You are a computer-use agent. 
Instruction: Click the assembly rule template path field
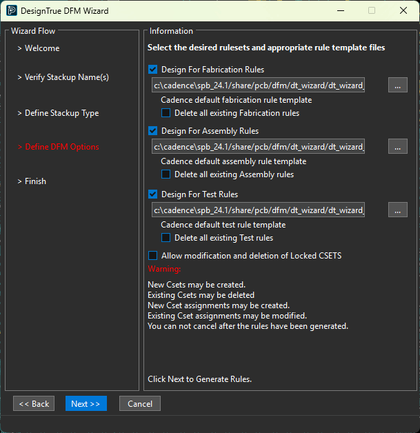[x=258, y=146]
